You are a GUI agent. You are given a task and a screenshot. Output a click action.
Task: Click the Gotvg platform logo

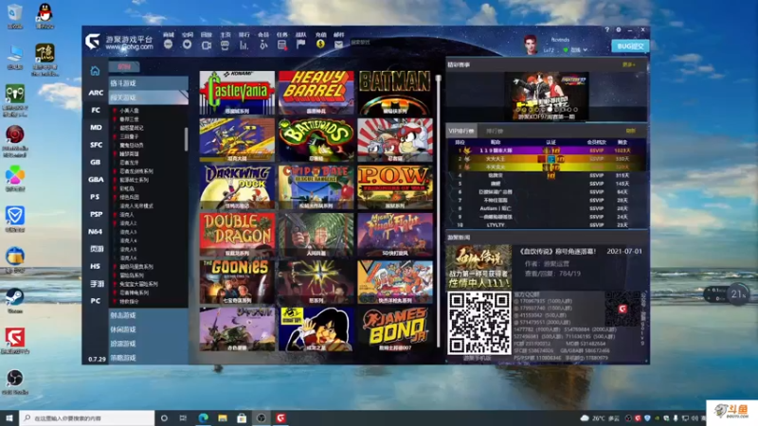point(92,42)
